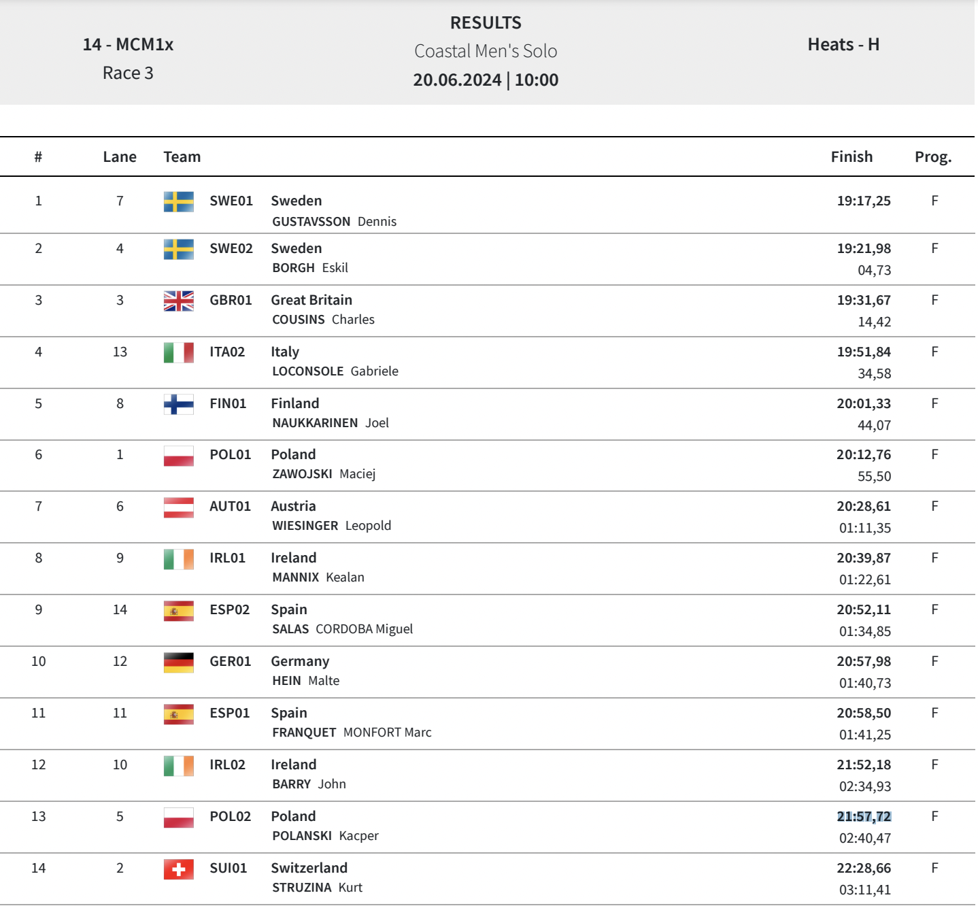Click the Switzerland flag icon
978x906 pixels.
point(178,869)
